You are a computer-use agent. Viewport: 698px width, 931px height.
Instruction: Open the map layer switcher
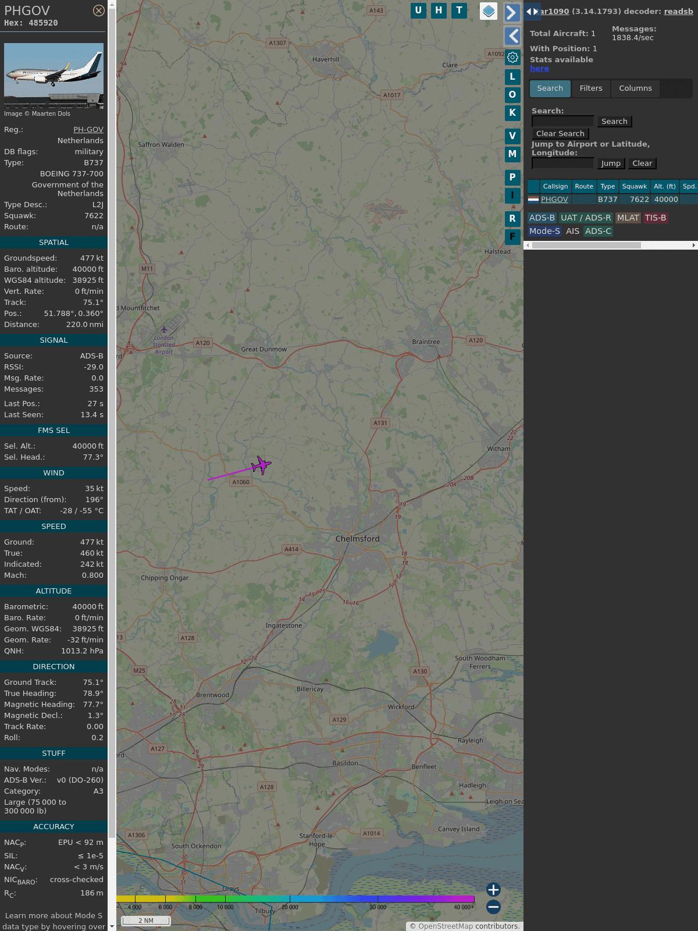click(489, 11)
